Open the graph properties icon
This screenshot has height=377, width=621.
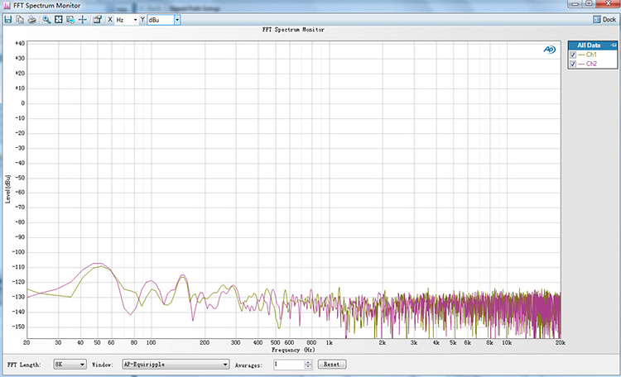coord(97,19)
